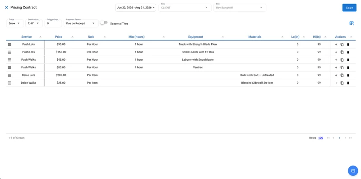Grab the drag handle of the $155.00 Push Lots row
361x179 pixels.
(9, 52)
